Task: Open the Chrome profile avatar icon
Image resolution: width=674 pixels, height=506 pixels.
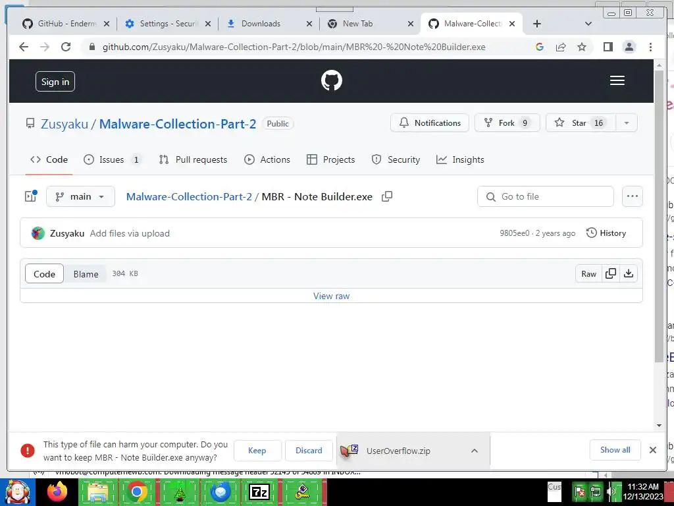Action: click(x=629, y=47)
